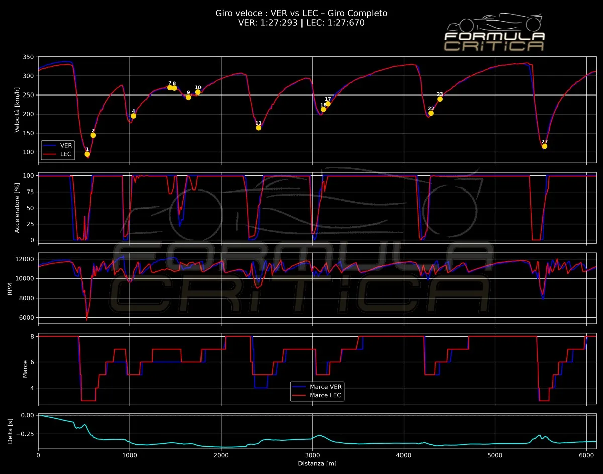603x474 pixels.
Task: Click the corner 22 marker dot
Action: (x=431, y=113)
